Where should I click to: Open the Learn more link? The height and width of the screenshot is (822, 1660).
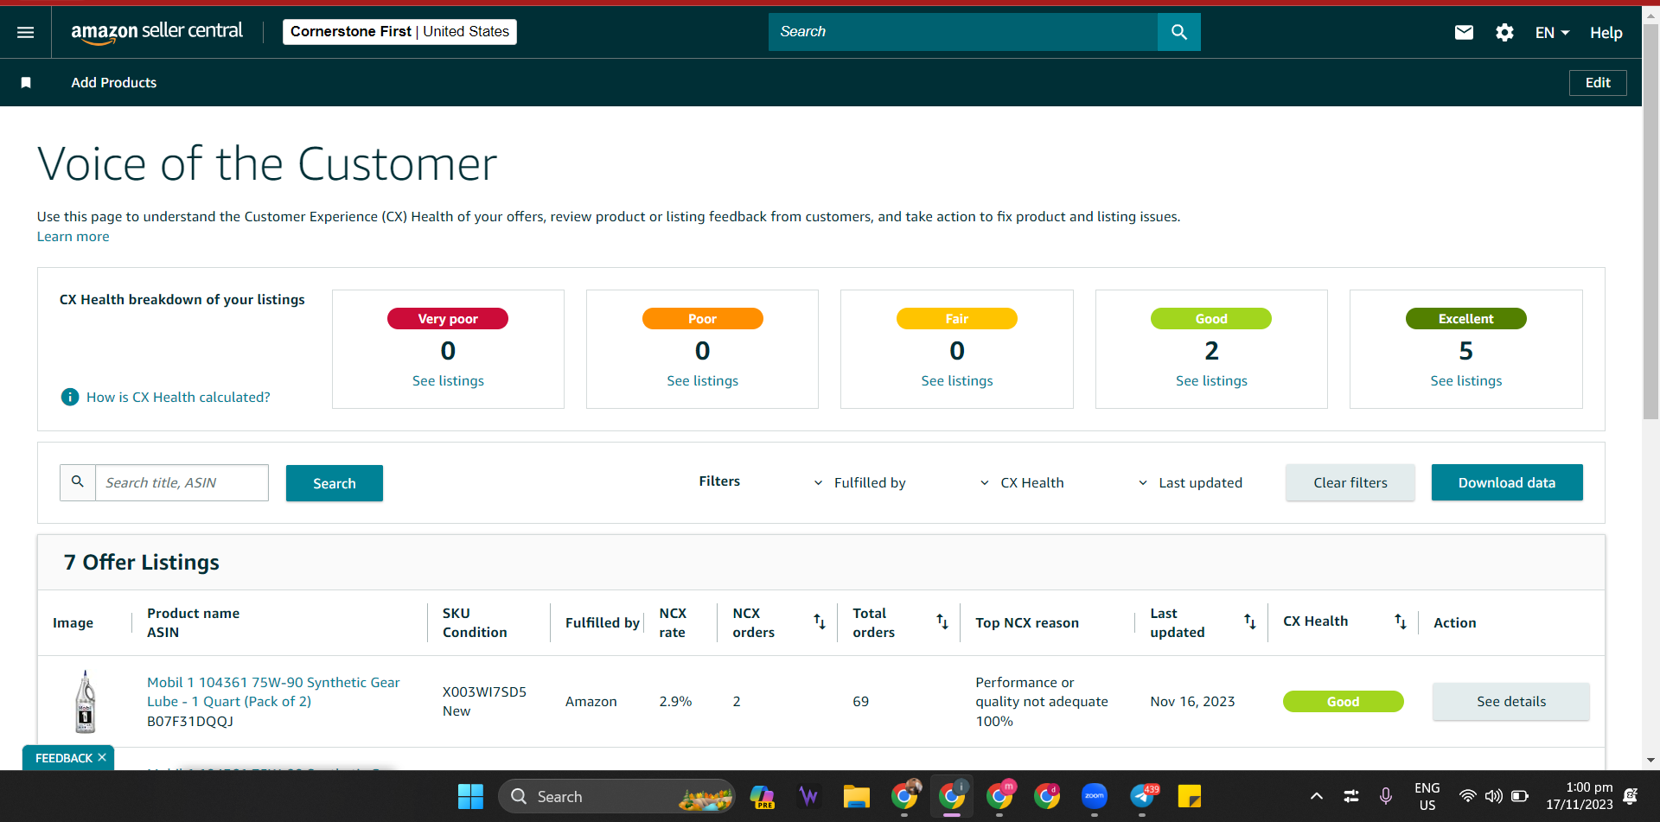tap(73, 237)
